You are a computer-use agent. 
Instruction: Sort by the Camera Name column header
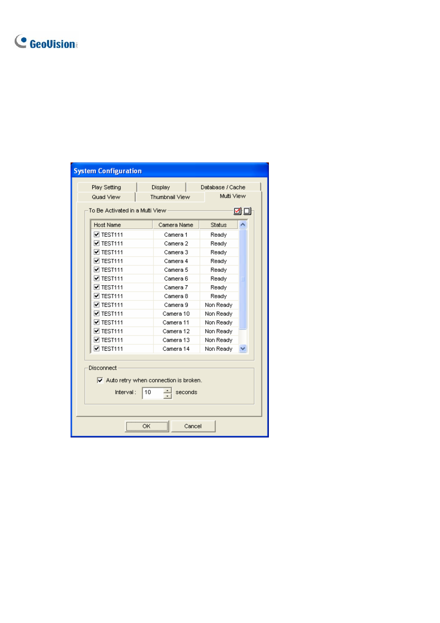(x=176, y=225)
